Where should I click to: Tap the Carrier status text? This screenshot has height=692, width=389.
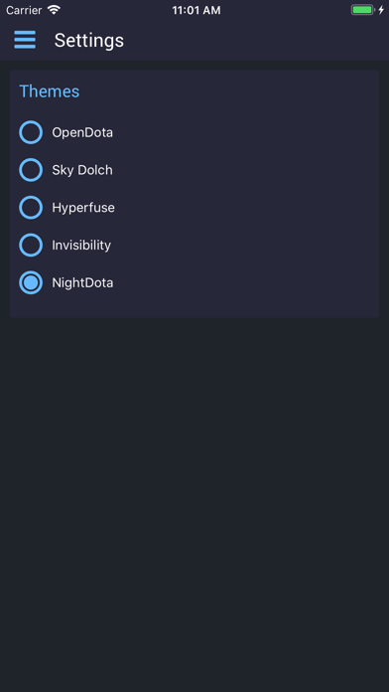pos(24,10)
